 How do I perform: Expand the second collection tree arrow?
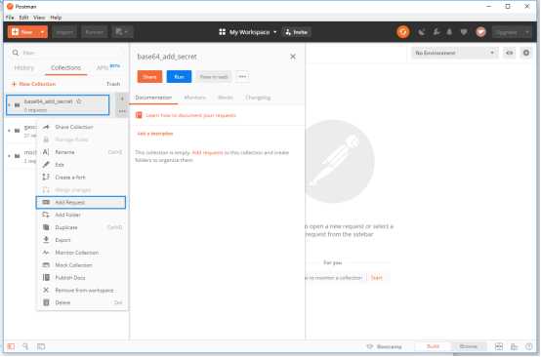click(10, 131)
